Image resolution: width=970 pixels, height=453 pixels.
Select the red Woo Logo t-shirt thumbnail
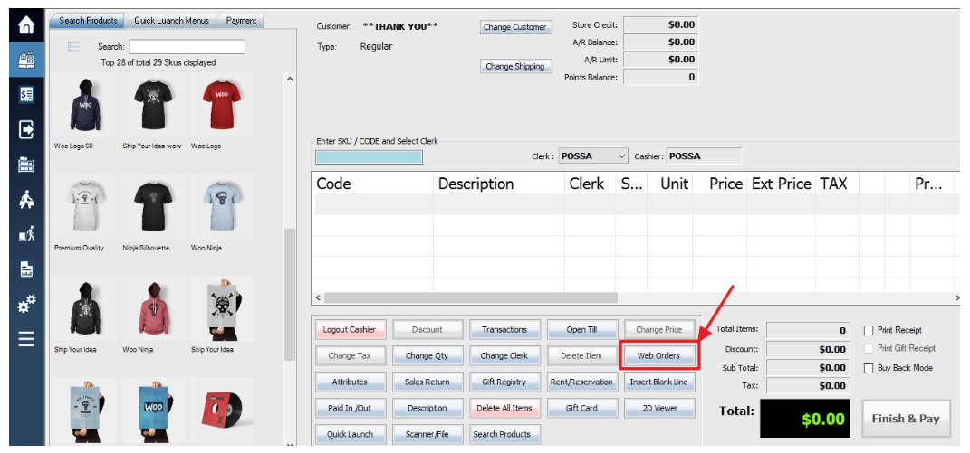(220, 104)
